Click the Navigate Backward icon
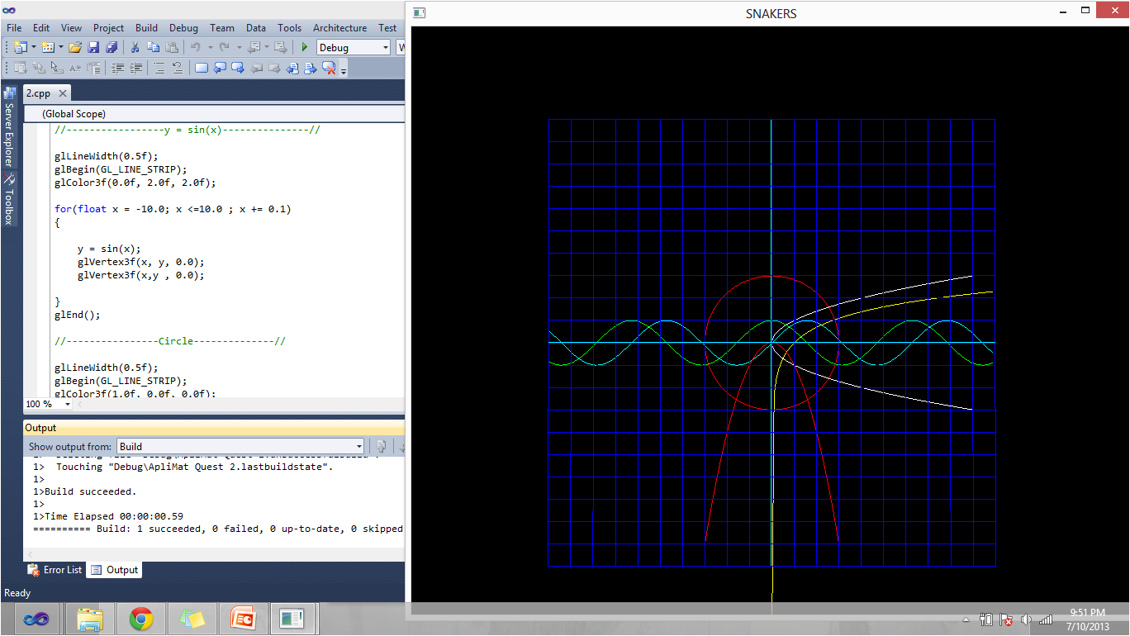 pyautogui.click(x=253, y=47)
